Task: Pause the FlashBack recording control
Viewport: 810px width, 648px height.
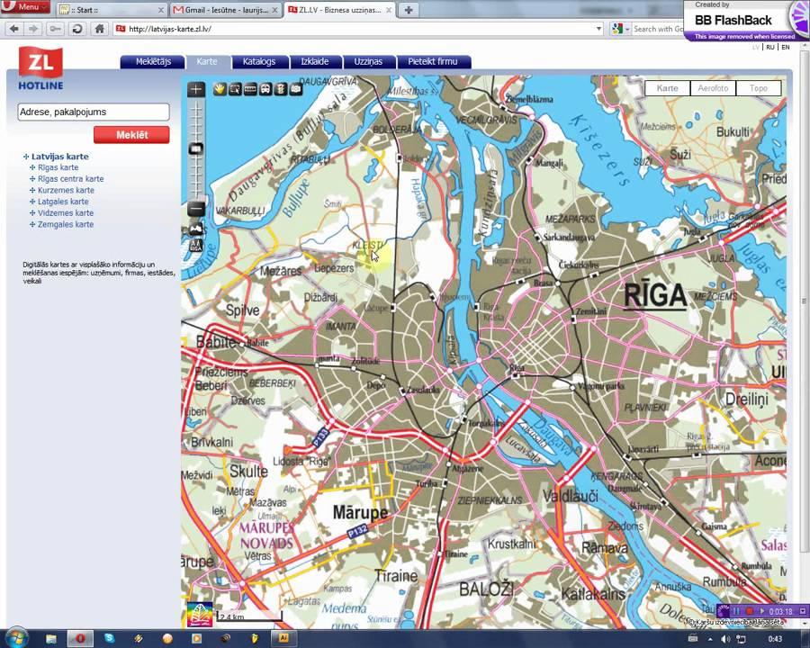Action: click(x=736, y=611)
